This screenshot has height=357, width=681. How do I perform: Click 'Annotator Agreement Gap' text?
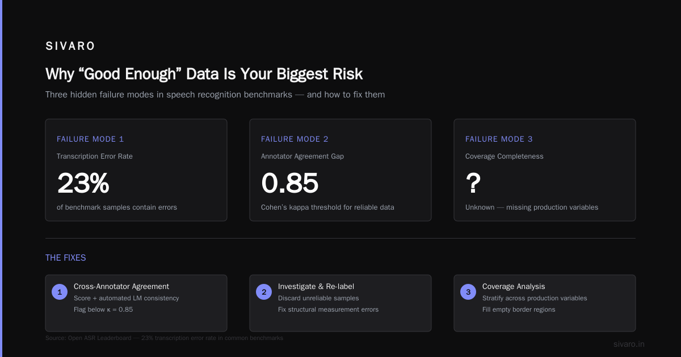(x=302, y=156)
